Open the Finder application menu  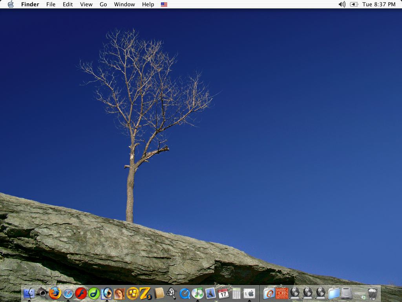[30, 4]
